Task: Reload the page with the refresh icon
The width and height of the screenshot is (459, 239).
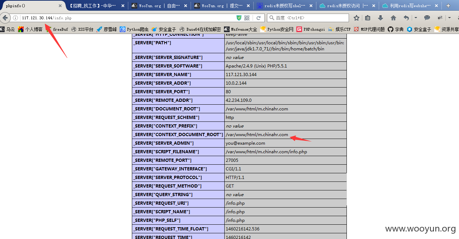Action: pyautogui.click(x=258, y=18)
